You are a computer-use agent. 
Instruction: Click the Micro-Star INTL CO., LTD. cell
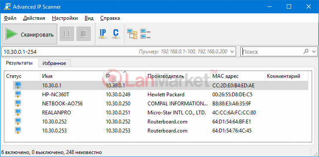tap(177, 113)
